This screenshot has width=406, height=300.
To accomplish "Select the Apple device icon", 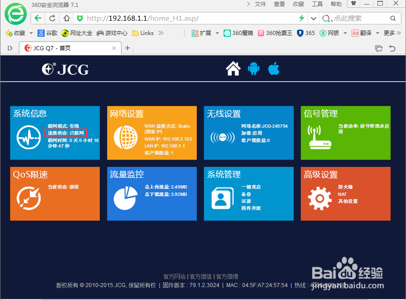I will 273,68.
